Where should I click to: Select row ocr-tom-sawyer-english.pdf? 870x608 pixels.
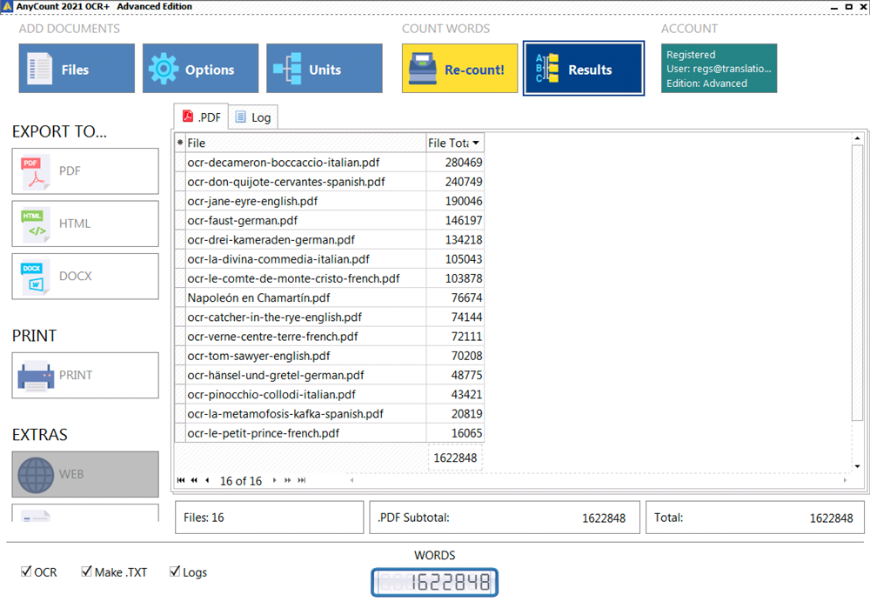329,356
